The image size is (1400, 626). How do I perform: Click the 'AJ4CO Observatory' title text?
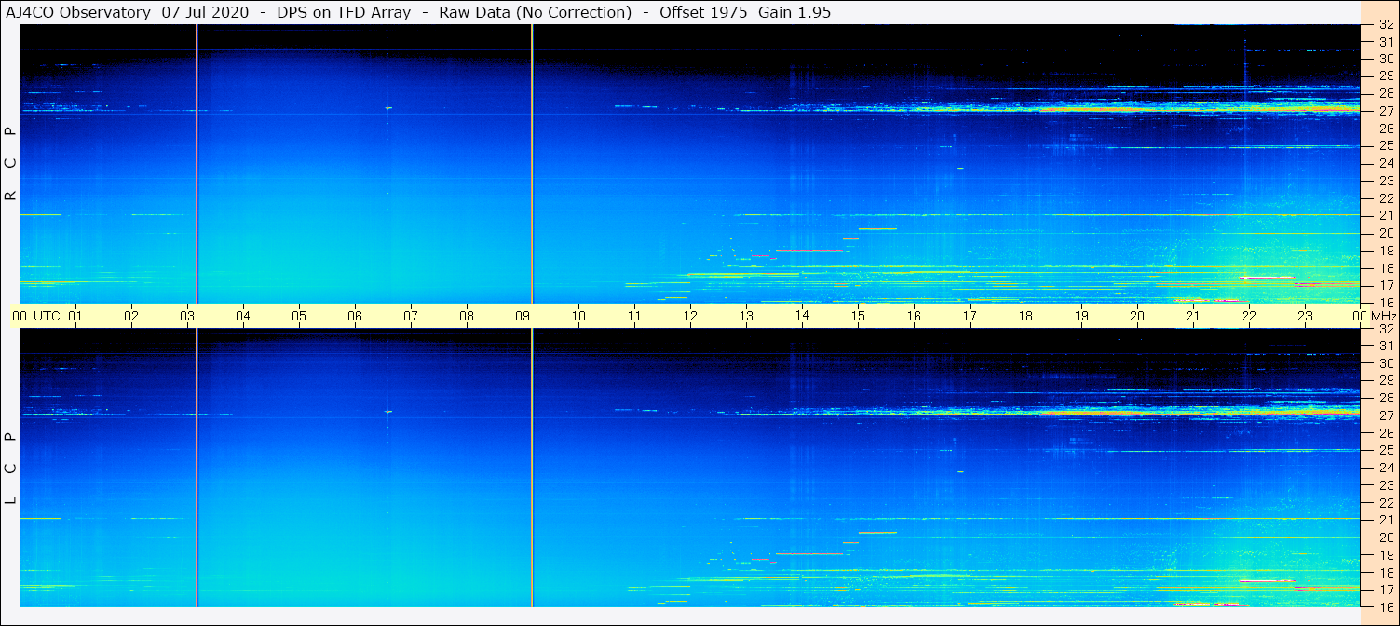(78, 12)
